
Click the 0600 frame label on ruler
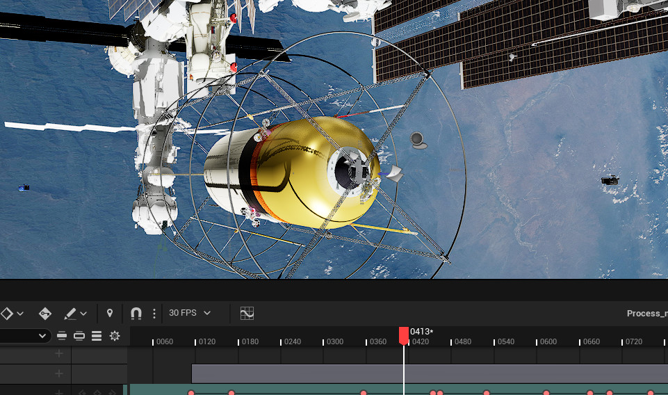click(548, 341)
